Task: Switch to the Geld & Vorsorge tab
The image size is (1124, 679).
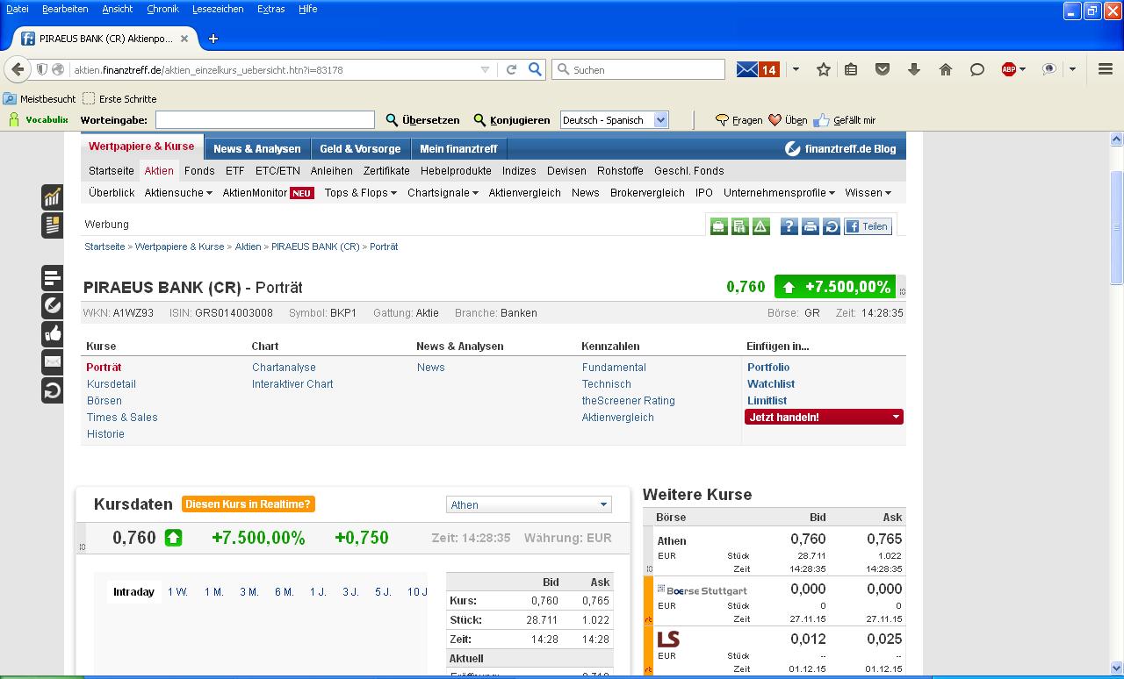Action: pyautogui.click(x=360, y=149)
